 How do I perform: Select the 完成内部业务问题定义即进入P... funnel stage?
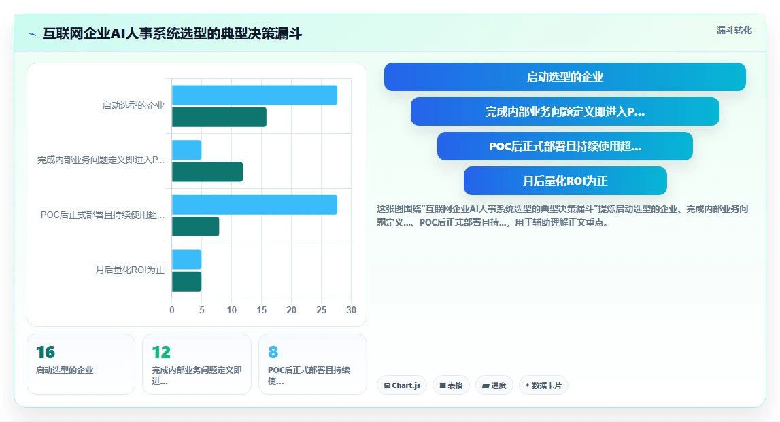click(564, 111)
